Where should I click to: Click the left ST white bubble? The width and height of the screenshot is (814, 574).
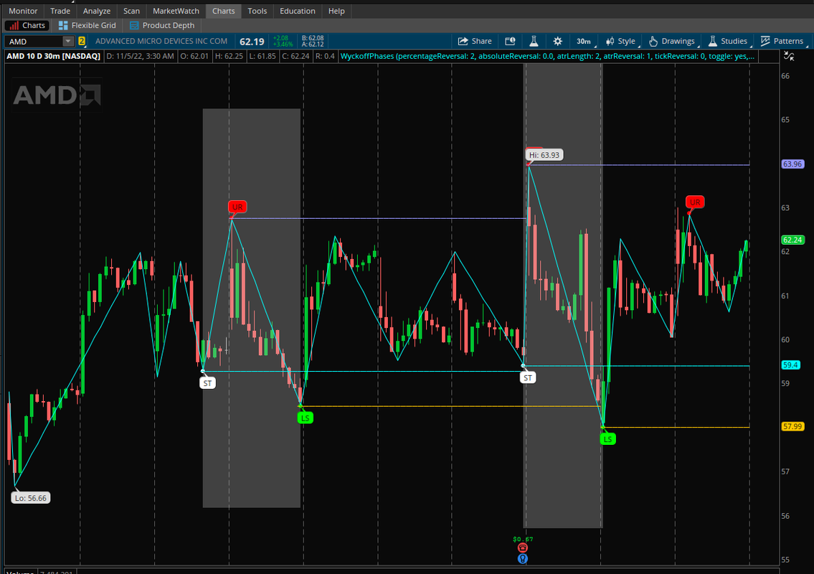tap(208, 383)
